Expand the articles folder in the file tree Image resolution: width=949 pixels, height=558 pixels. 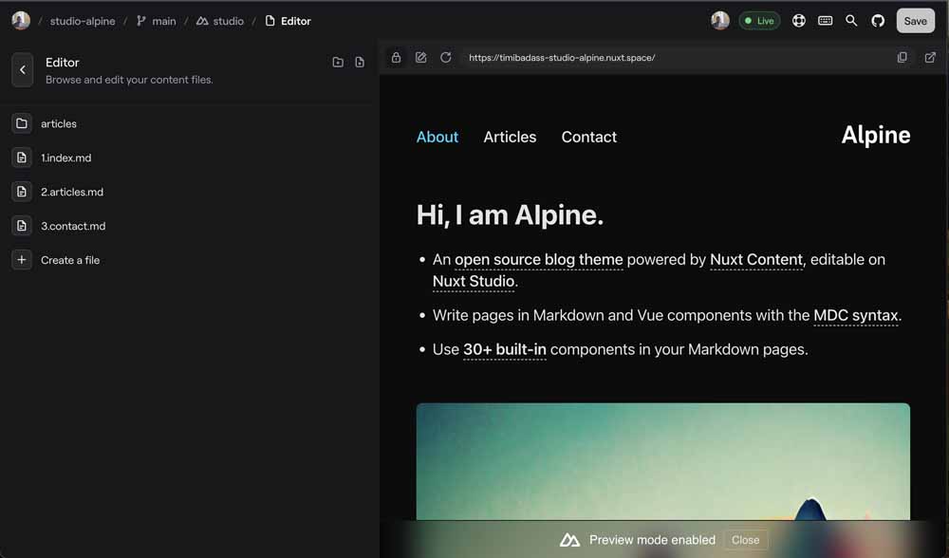[59, 123]
